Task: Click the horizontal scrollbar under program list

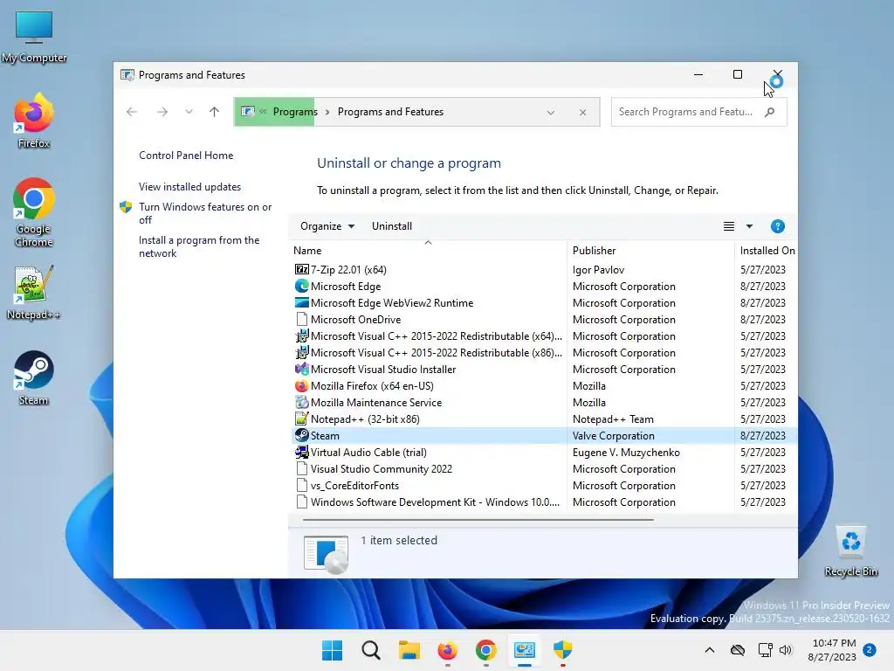Action: tap(478, 520)
